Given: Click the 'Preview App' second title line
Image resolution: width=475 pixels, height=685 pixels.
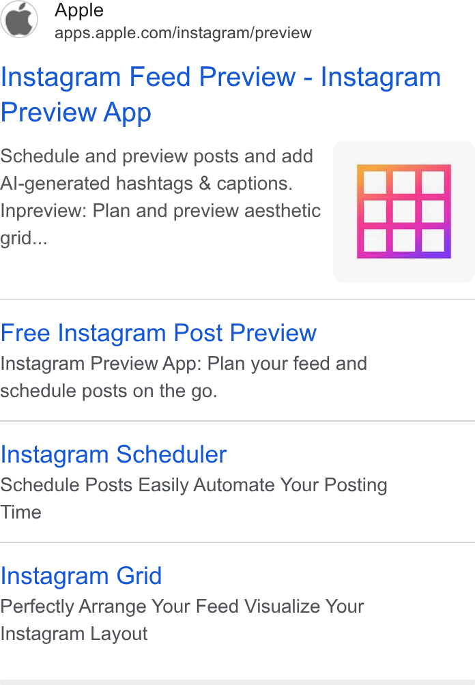Looking at the screenshot, I should coord(76,113).
